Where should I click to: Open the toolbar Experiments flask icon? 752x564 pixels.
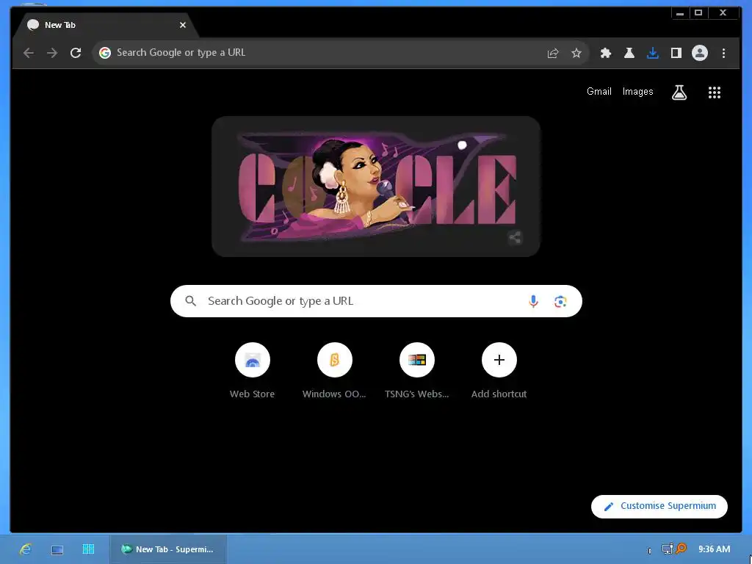click(629, 53)
